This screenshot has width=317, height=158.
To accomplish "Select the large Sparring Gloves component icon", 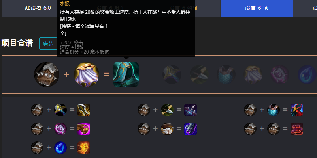I will (47, 74).
